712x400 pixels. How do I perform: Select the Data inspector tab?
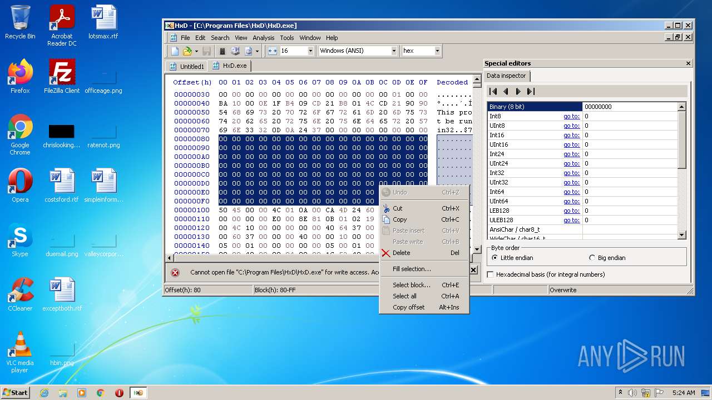(506, 76)
